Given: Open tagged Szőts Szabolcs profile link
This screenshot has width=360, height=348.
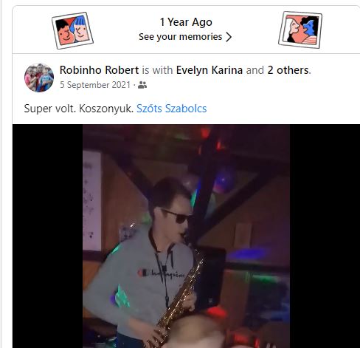Looking at the screenshot, I should (x=172, y=109).
